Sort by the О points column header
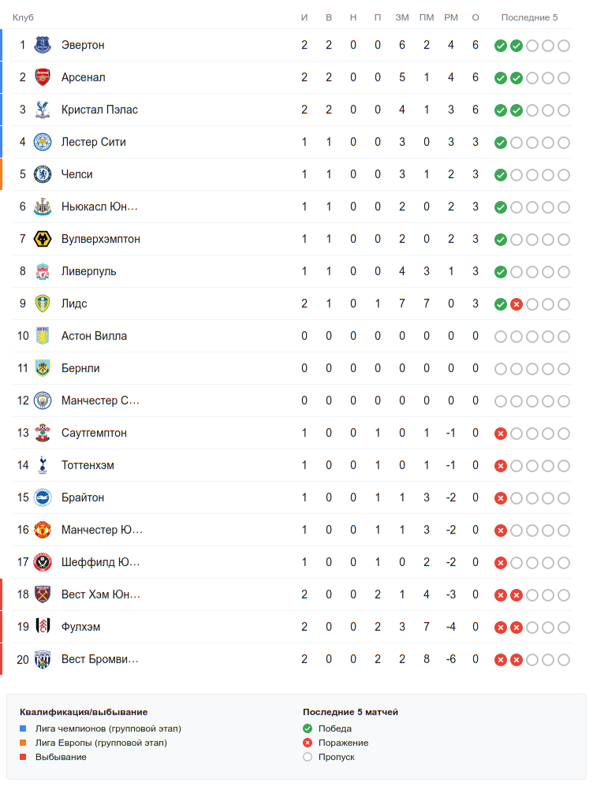Viewport: 593px width, 786px height. (476, 17)
